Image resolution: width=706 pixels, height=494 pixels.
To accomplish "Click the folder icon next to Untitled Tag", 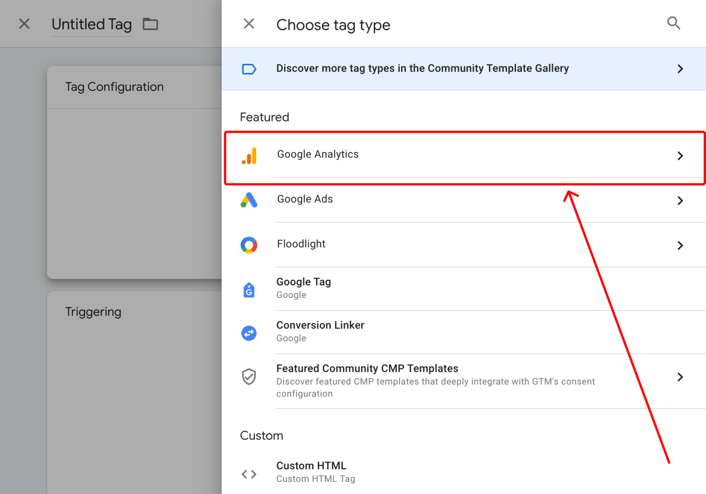I will tap(150, 24).
